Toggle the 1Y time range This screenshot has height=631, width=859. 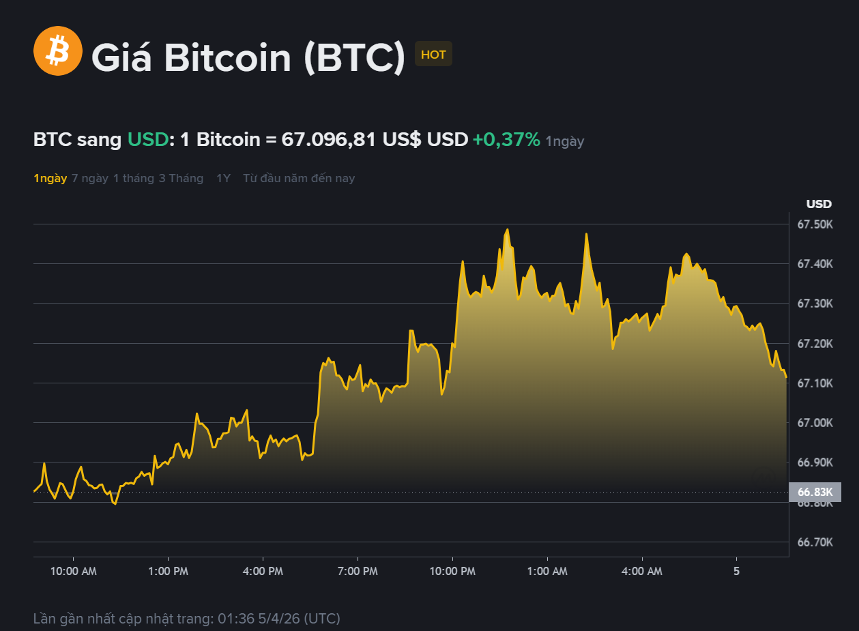[222, 178]
